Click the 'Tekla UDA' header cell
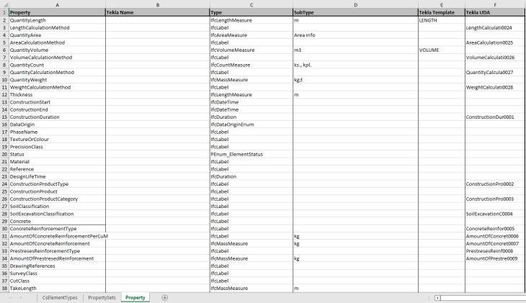Screen dimensions: 526x303 (495, 12)
